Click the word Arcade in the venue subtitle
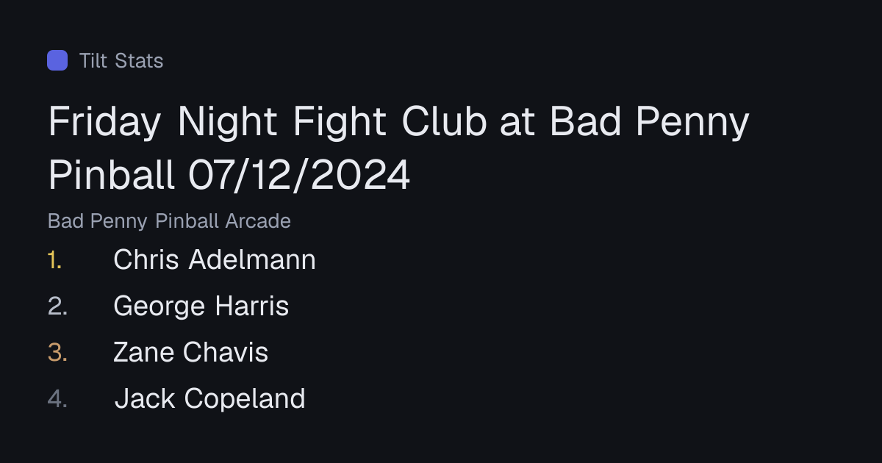Viewport: 882px width, 463px height. click(x=258, y=220)
